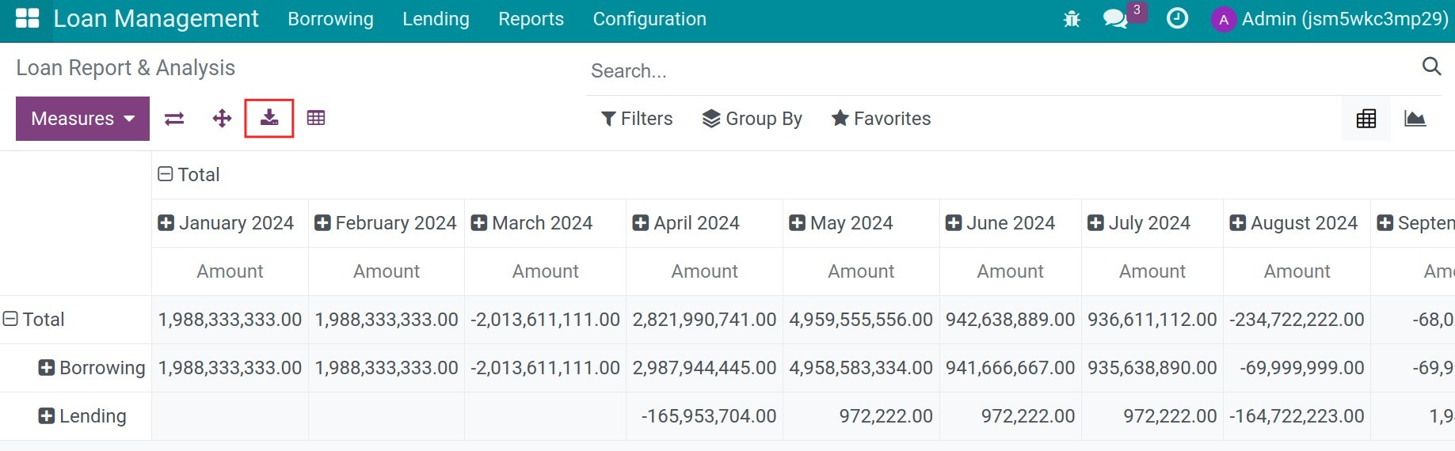The width and height of the screenshot is (1455, 451).
Task: Click the expand all arrows icon
Action: pyautogui.click(x=223, y=119)
